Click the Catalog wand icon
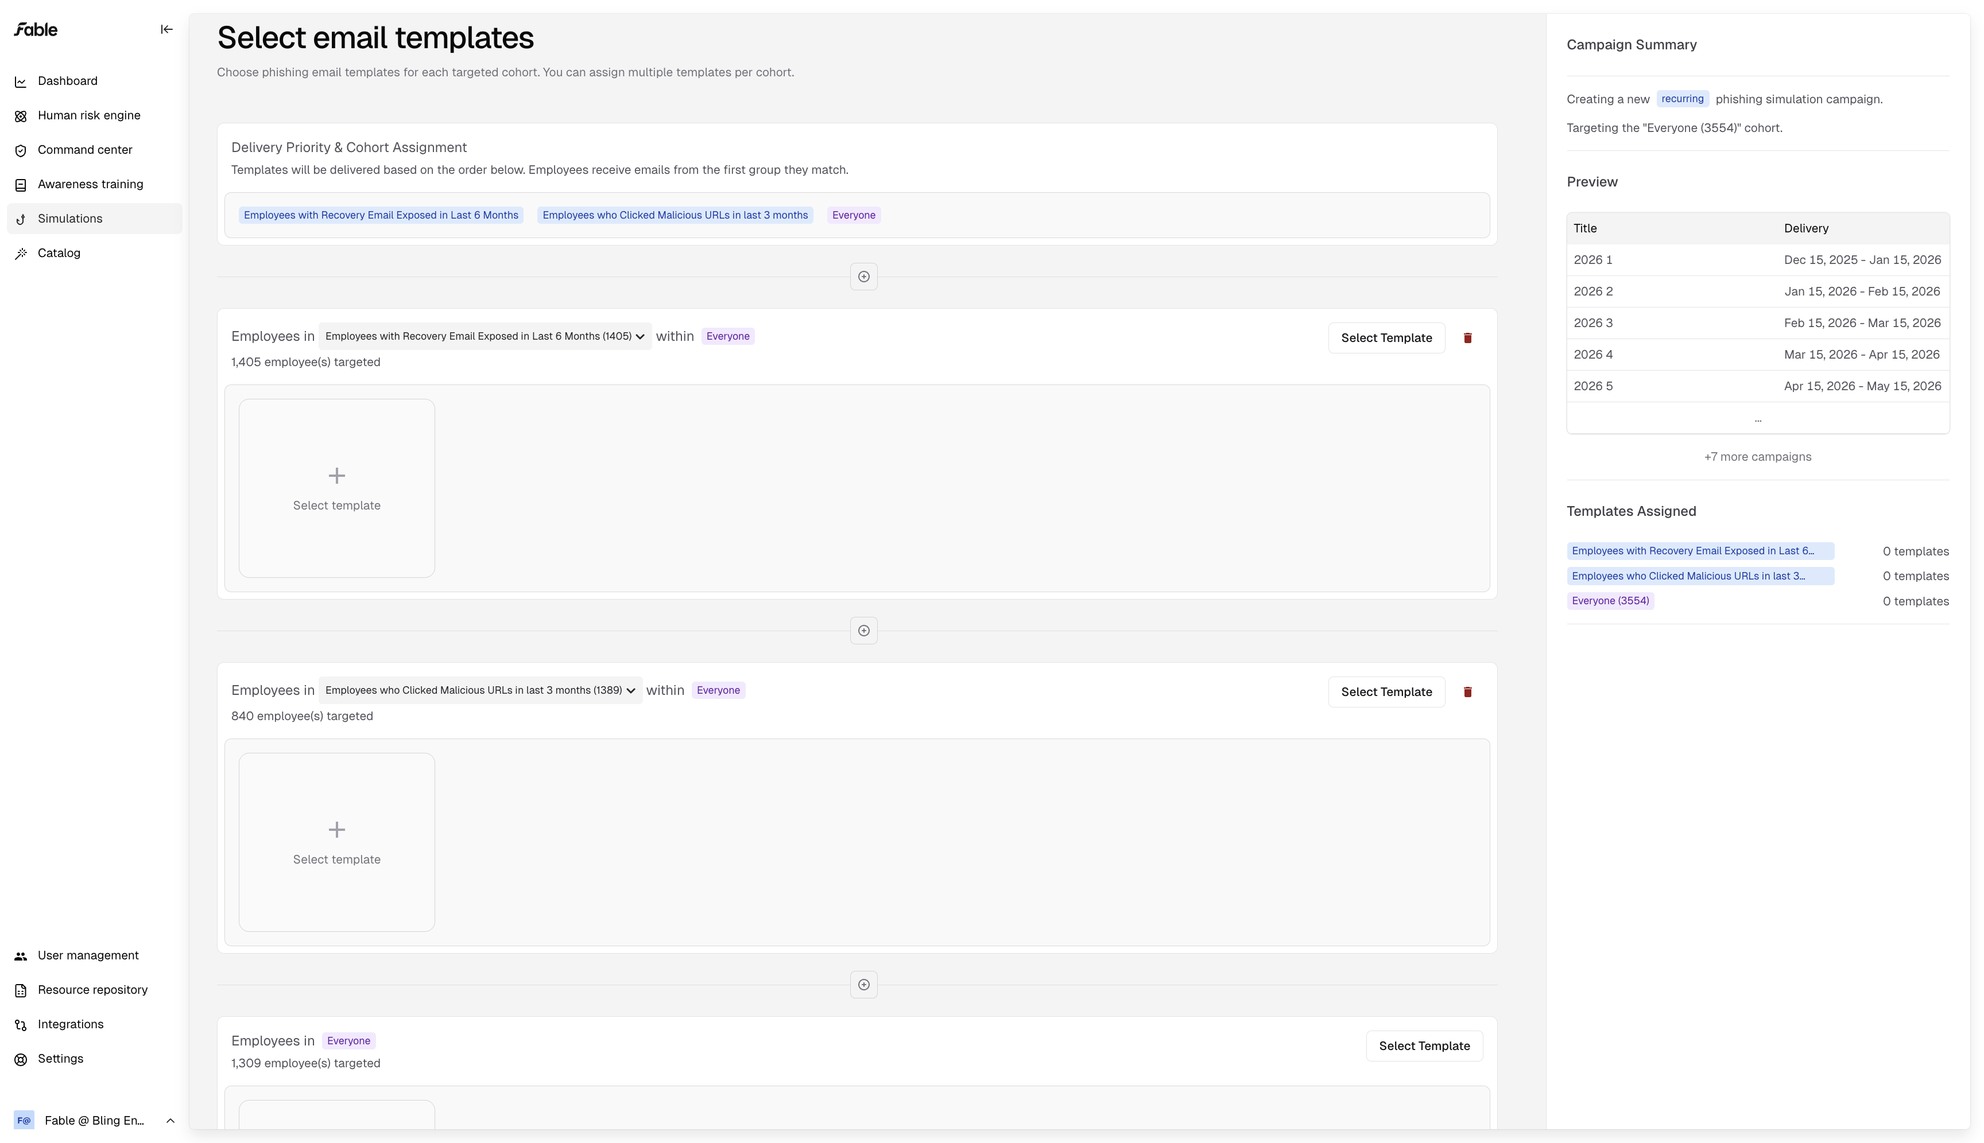The width and height of the screenshot is (1984, 1143). 21,254
